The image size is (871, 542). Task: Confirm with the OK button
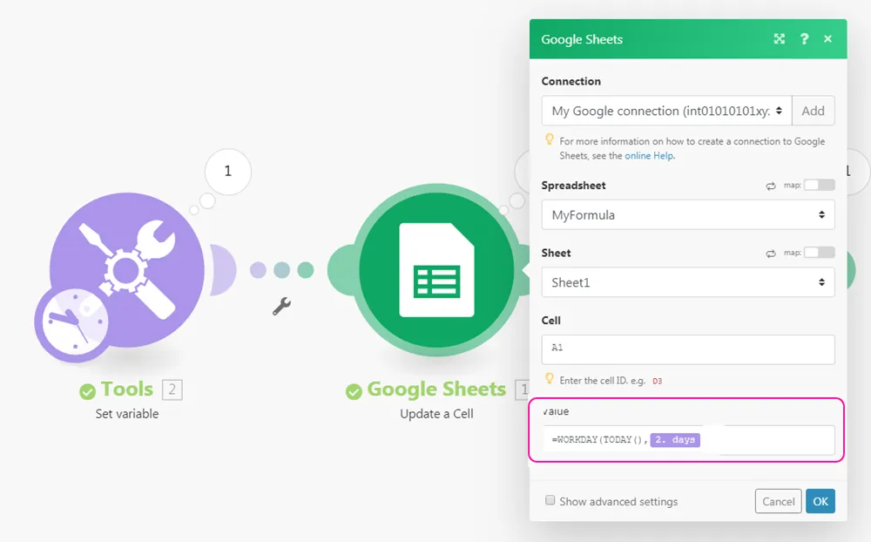coord(820,501)
